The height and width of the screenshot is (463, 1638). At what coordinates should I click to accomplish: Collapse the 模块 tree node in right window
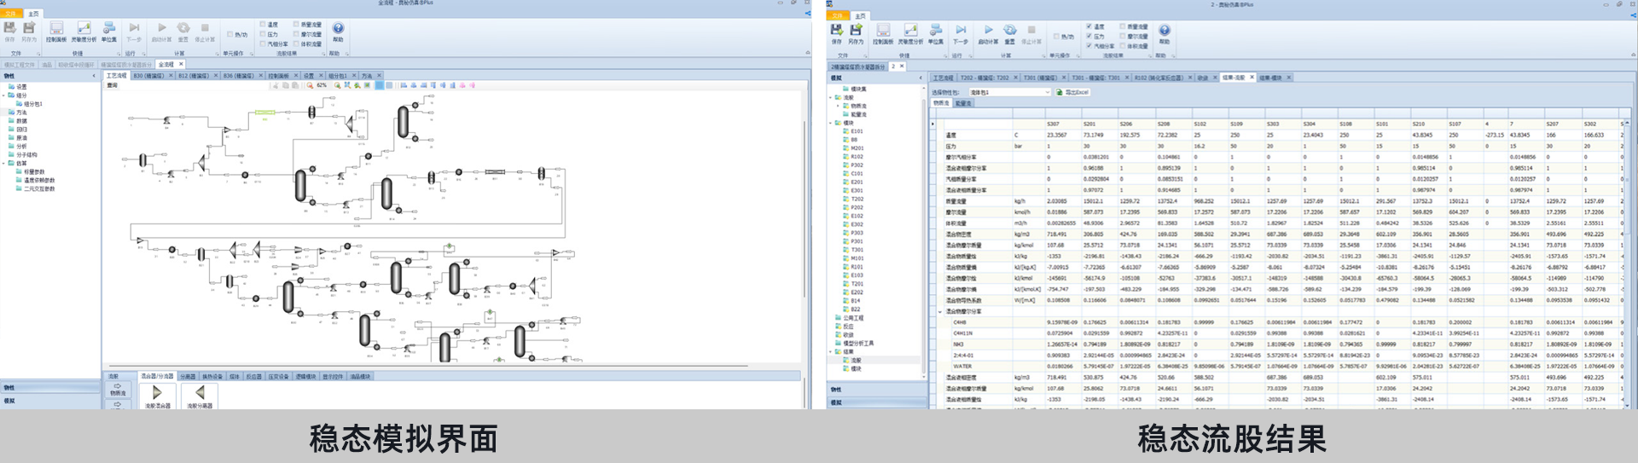click(x=831, y=123)
